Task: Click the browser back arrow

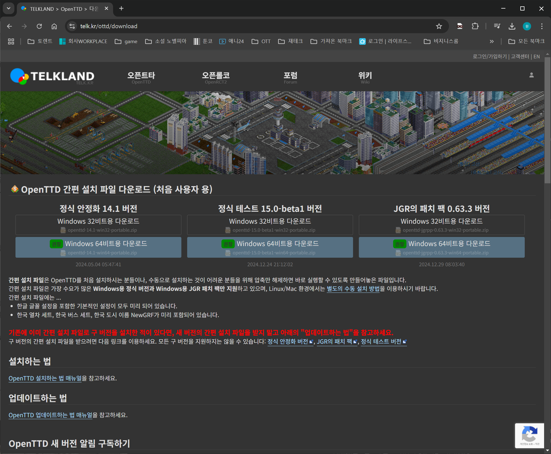Action: (x=10, y=26)
